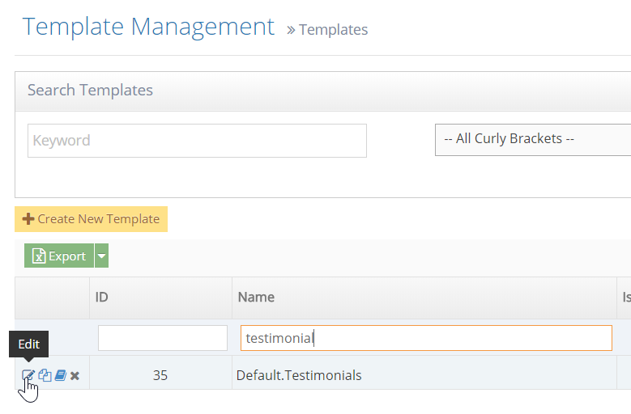Click the plus icon on Create New Template

[28, 219]
